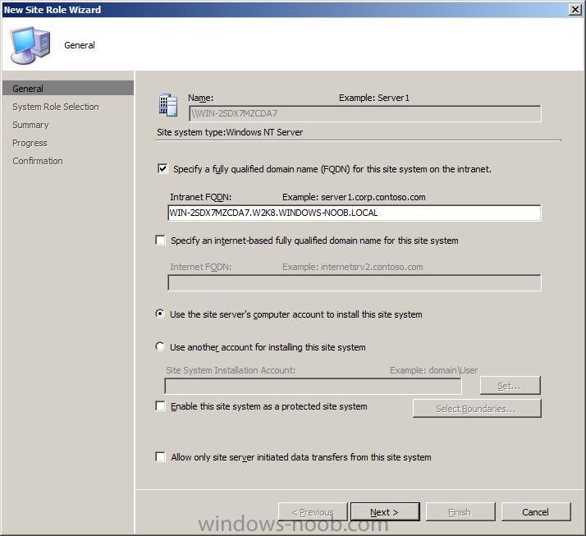Viewport: 586px width, 536px height.
Task: Click the Internet FQDN input field
Action: coord(355,282)
